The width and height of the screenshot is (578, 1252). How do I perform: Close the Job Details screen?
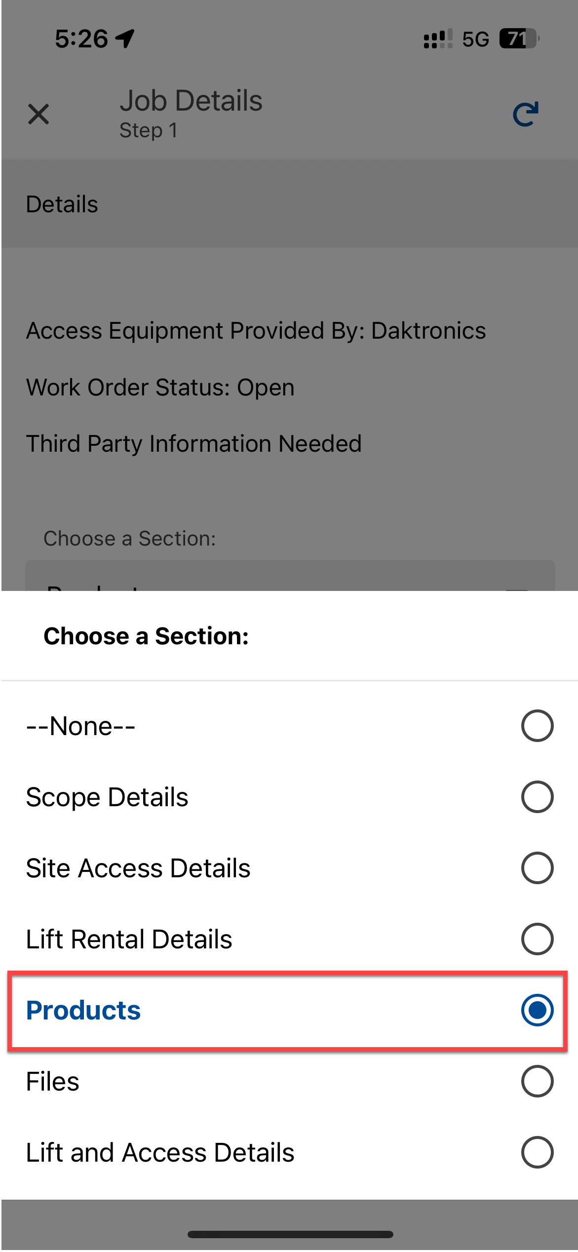tap(39, 115)
